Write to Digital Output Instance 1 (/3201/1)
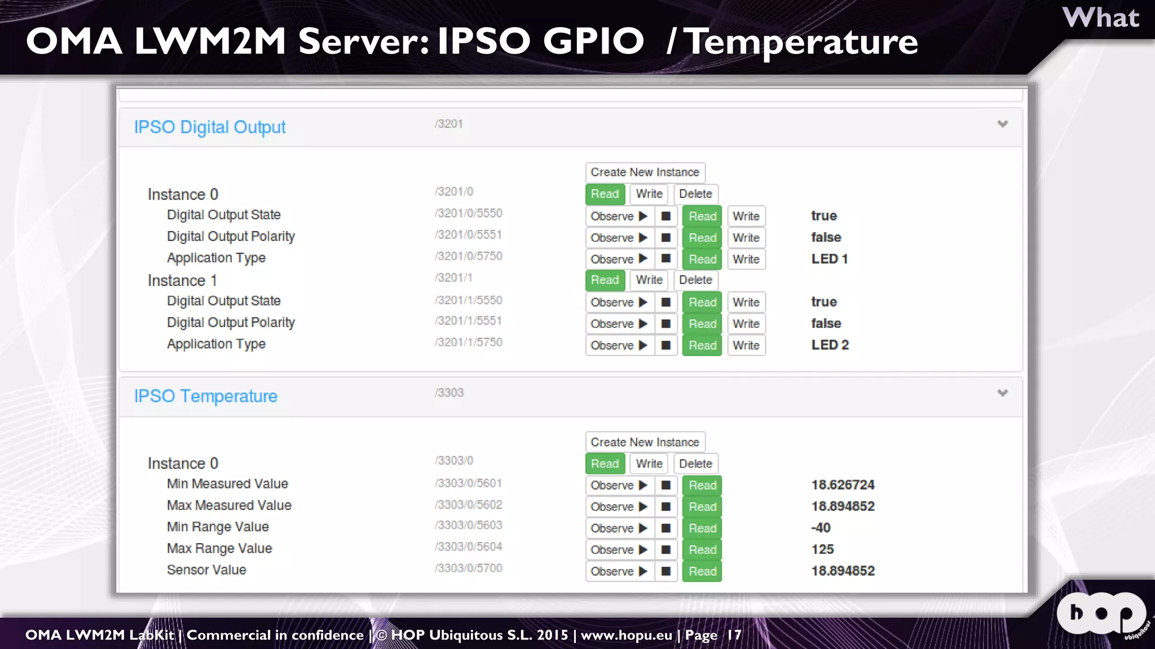1155x649 pixels. pyautogui.click(x=649, y=280)
